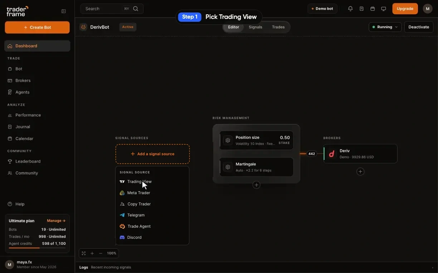Click the Search input field
Viewport: 438px width, 273px height.
click(112, 9)
